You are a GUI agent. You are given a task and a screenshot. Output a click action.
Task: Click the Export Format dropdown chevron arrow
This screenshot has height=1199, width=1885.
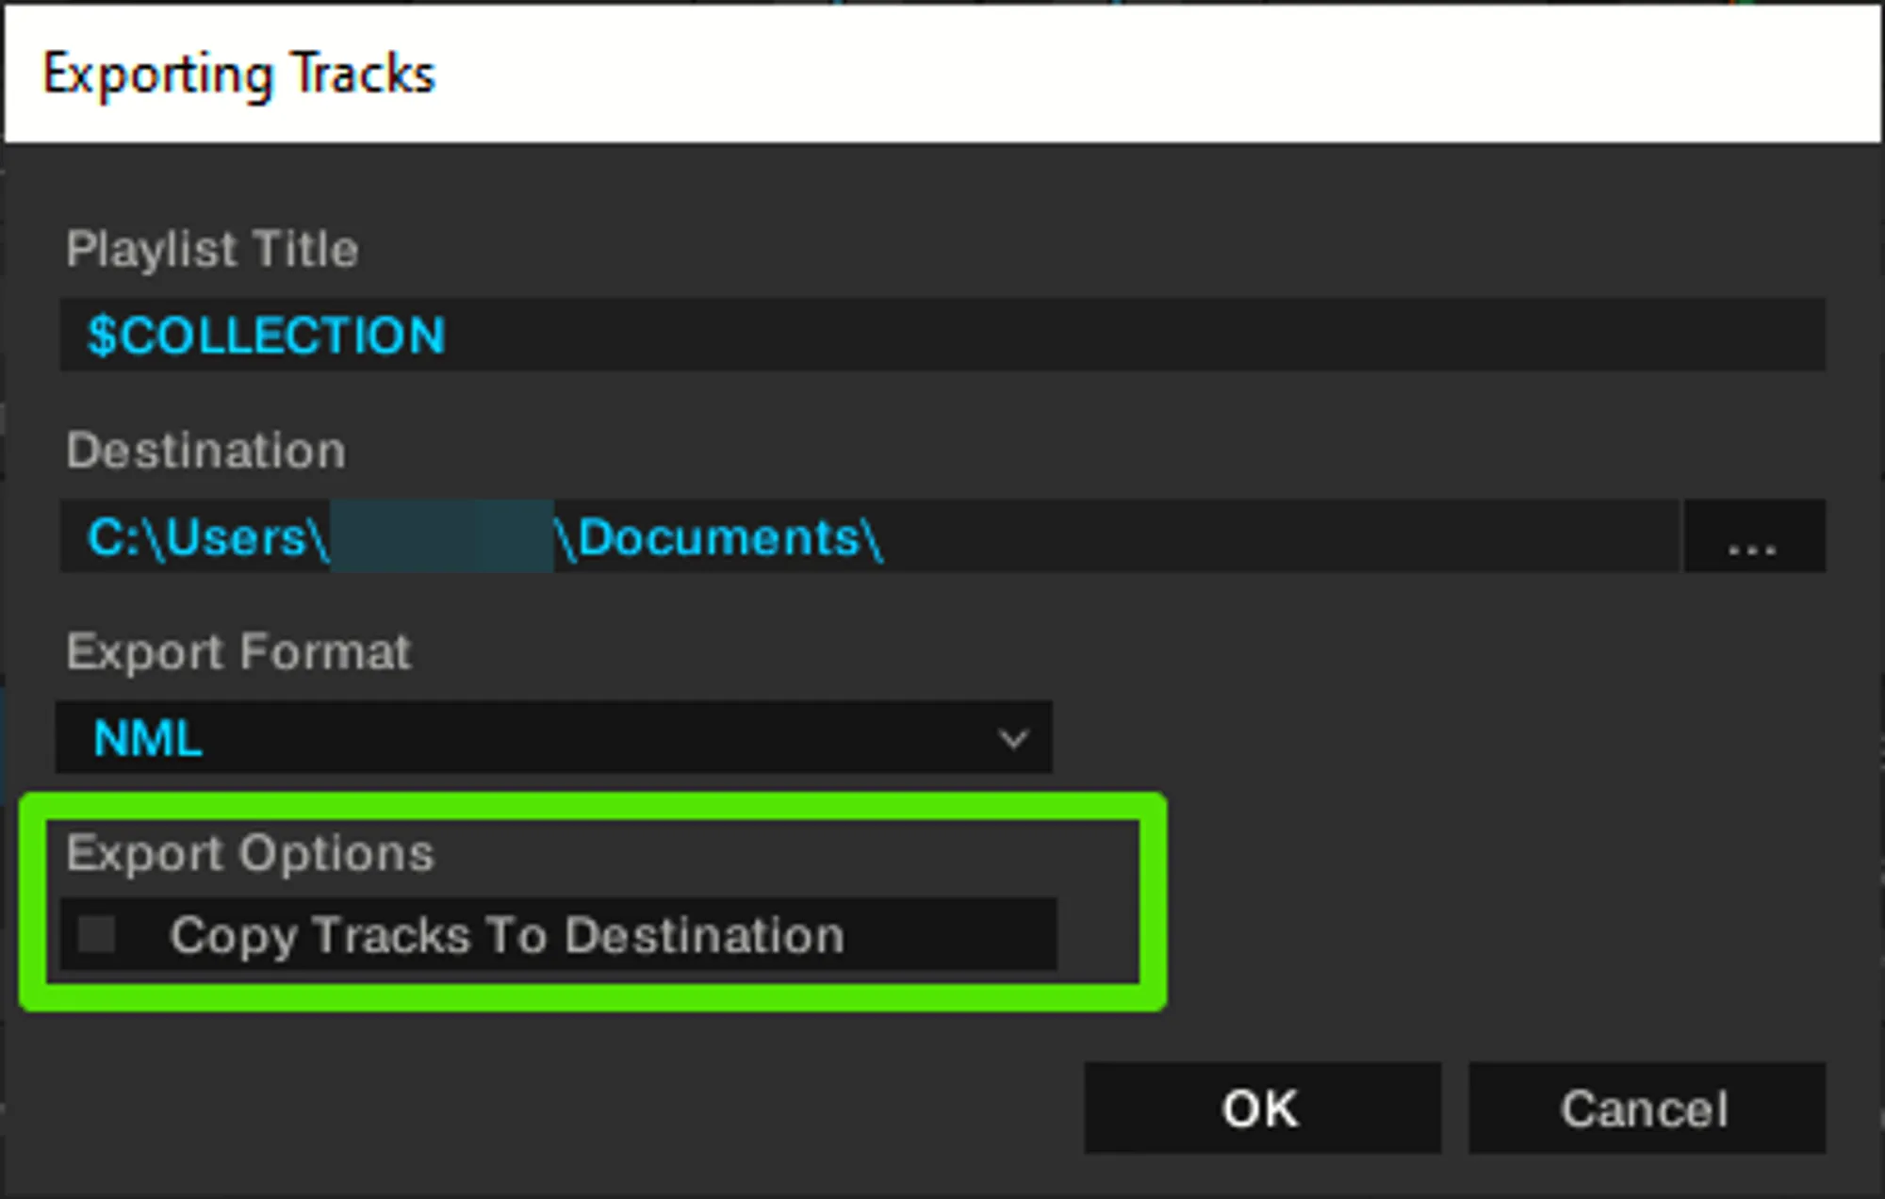tap(1014, 738)
